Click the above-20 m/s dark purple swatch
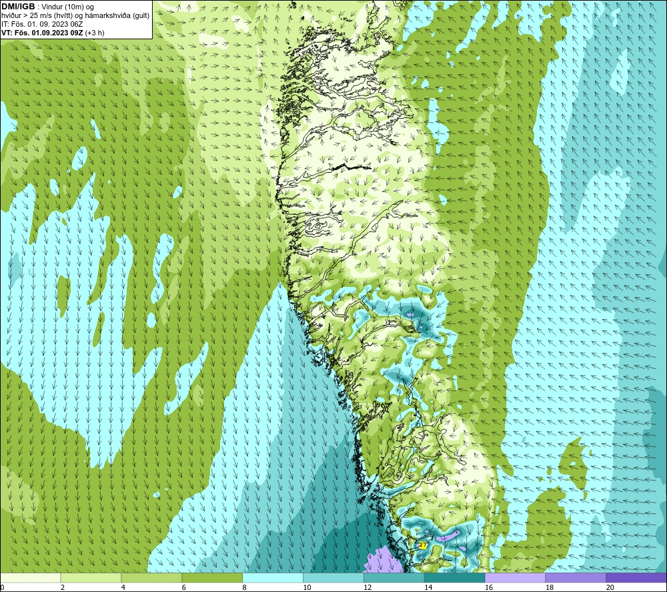The image size is (667, 592). pos(636,577)
